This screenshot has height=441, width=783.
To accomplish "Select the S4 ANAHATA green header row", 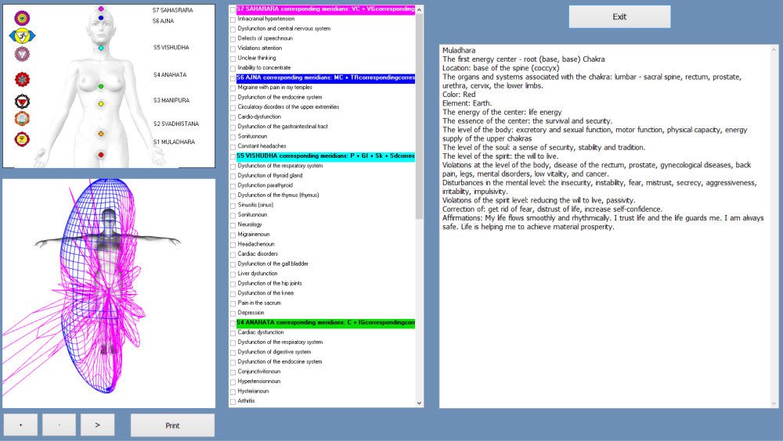I will [325, 322].
